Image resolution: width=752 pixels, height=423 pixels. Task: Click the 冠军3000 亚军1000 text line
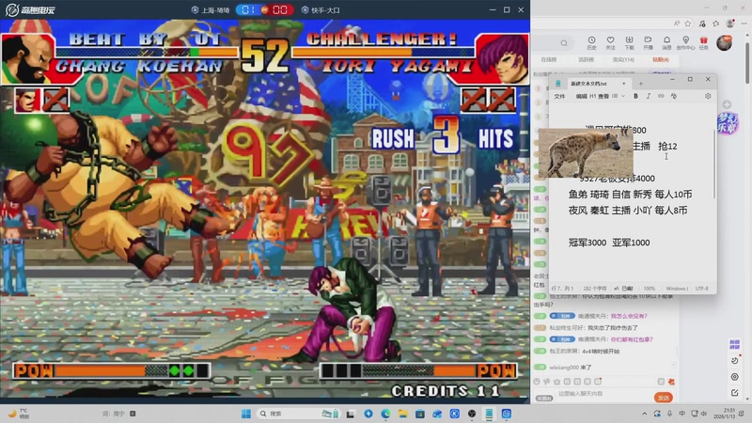[x=609, y=243]
